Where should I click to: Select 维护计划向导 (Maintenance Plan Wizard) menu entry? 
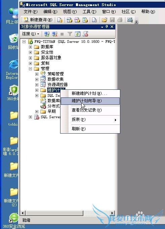pos(90,101)
